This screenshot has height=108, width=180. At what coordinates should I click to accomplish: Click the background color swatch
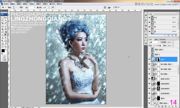click(5, 53)
